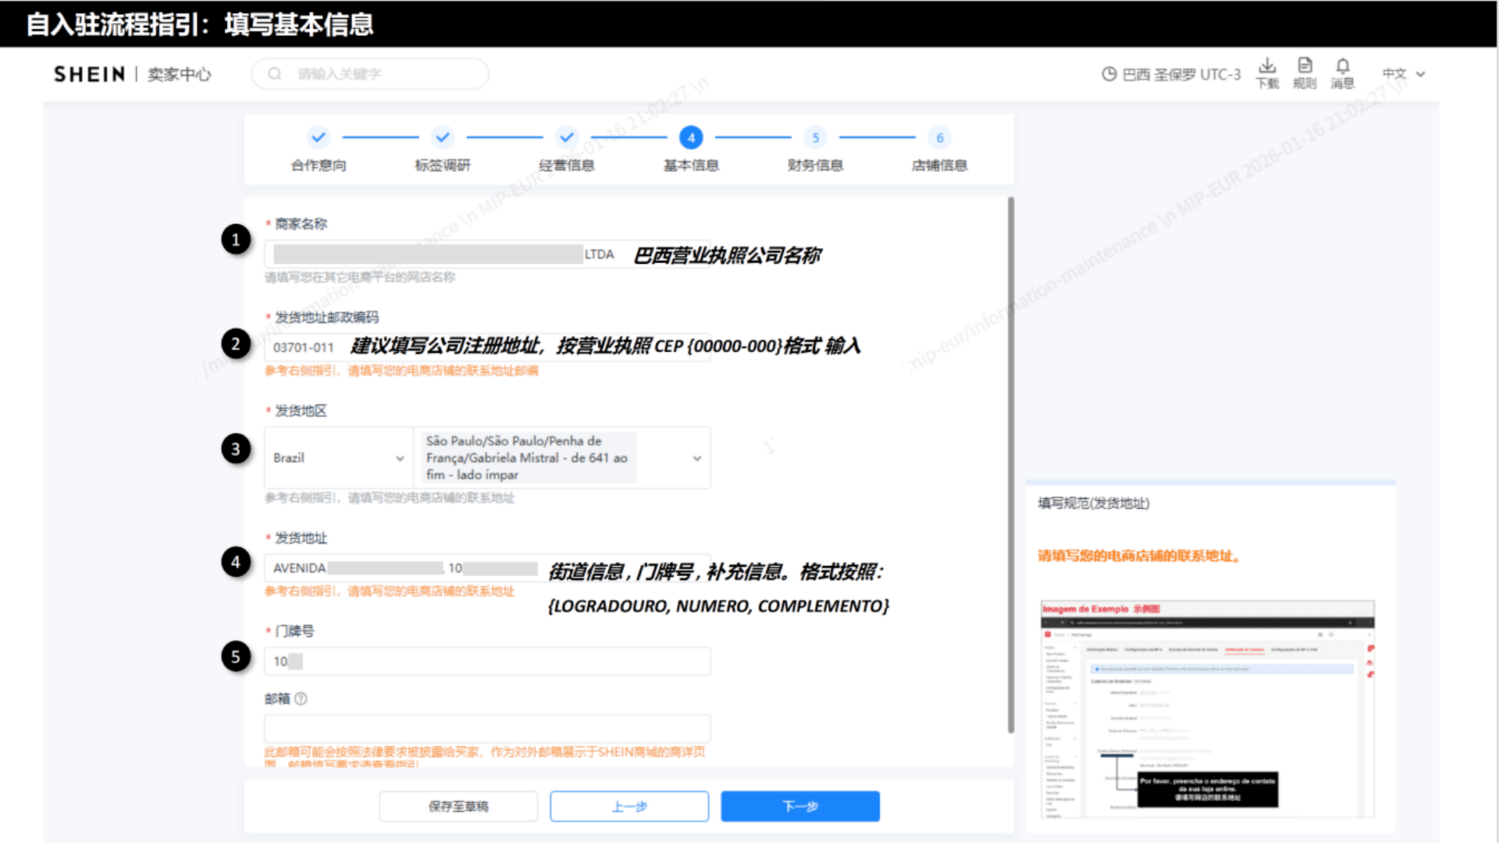The height and width of the screenshot is (843, 1499).
Task: Click the keyword search box
Action: point(370,74)
